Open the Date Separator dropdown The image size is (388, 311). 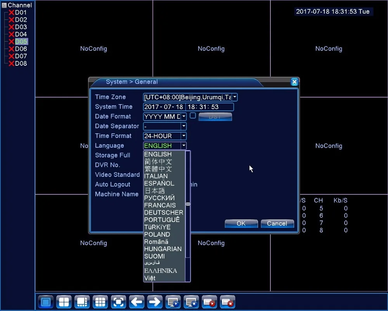click(x=184, y=126)
